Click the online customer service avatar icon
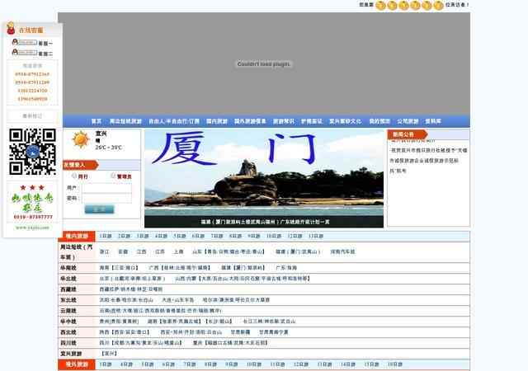 coord(11,28)
